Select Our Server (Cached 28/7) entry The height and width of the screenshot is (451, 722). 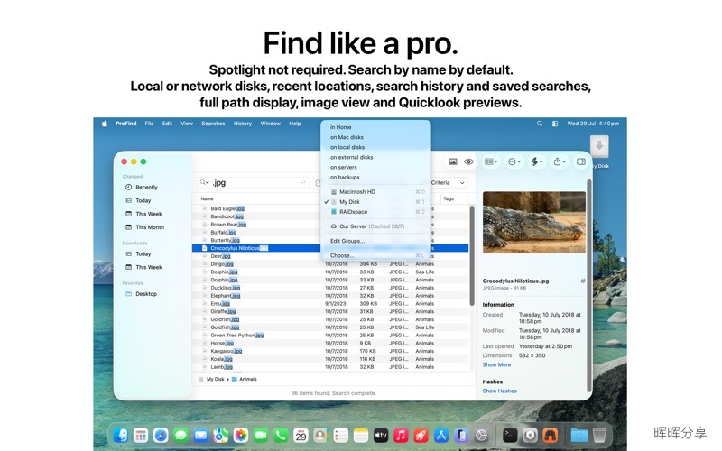375,226
